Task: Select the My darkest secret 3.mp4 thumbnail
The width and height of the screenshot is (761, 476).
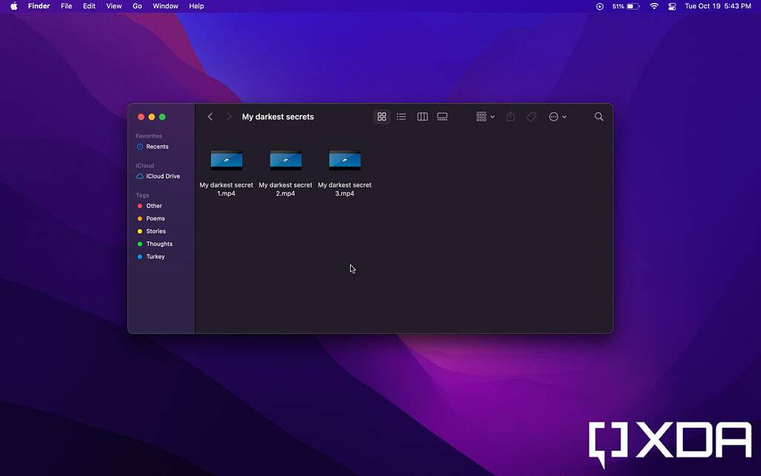Action: pyautogui.click(x=345, y=160)
